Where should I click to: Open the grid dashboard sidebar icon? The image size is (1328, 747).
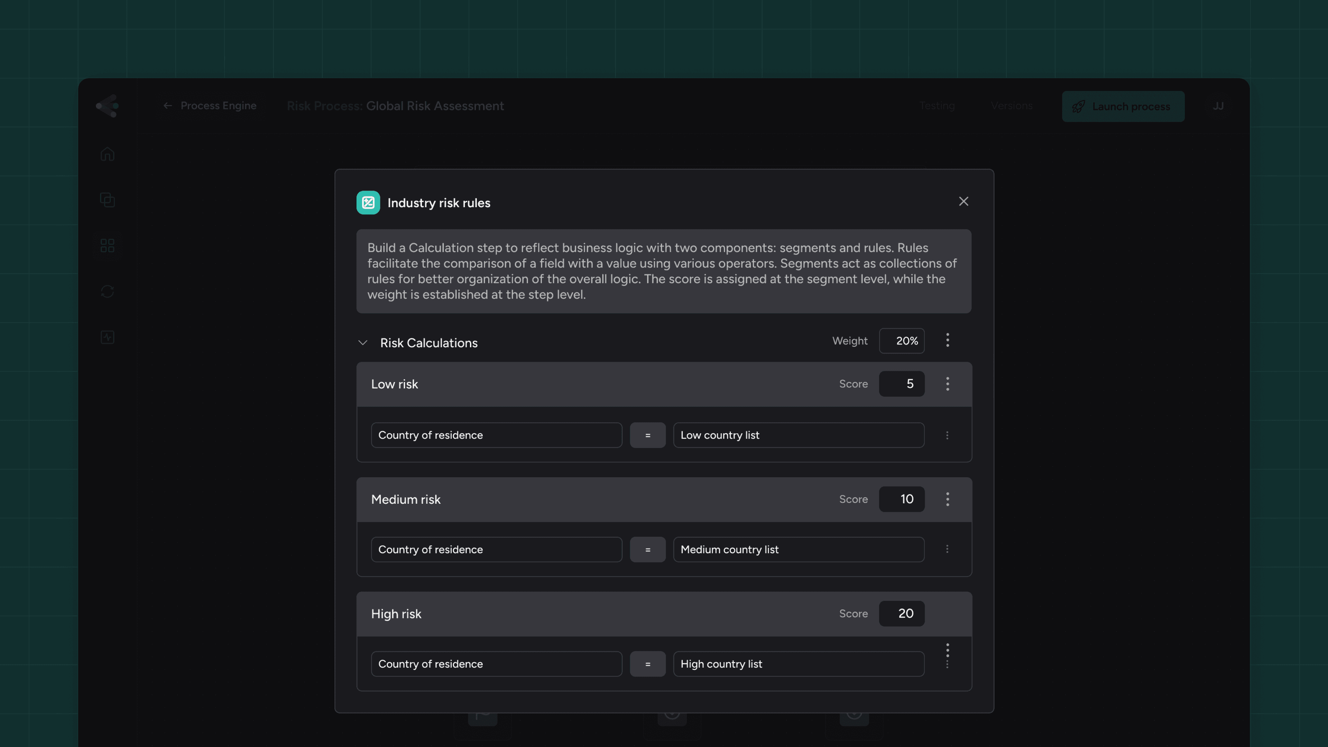[x=107, y=246]
